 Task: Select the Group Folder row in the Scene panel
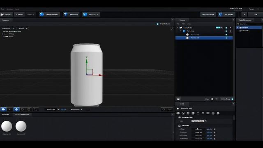(204, 28)
